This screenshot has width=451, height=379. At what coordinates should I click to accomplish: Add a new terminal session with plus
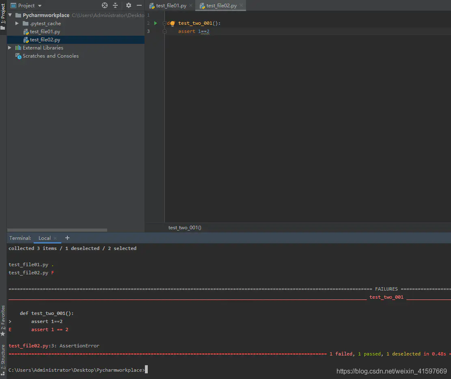pyautogui.click(x=67, y=238)
